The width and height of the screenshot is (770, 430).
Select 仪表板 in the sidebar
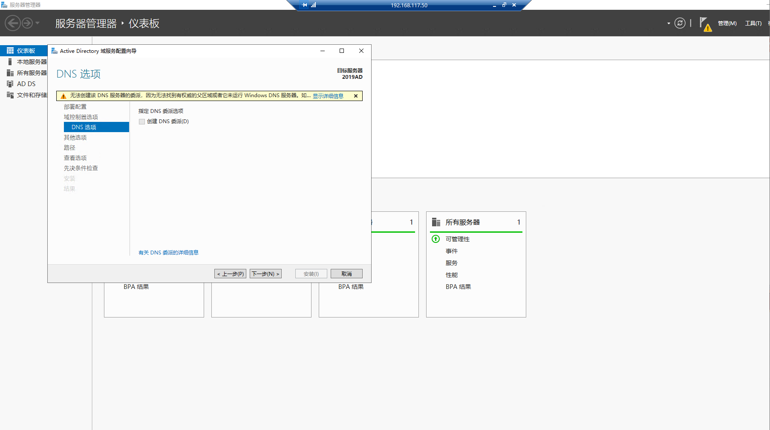pyautogui.click(x=26, y=51)
